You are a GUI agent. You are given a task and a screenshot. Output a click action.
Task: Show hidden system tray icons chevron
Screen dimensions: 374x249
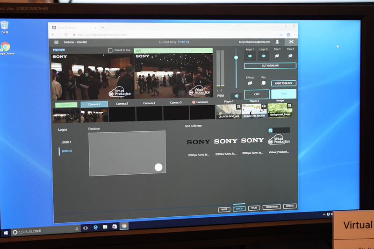pyautogui.click(x=324, y=214)
